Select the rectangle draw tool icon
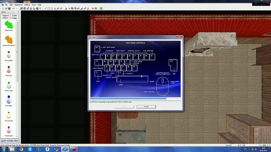This screenshot has height=152, width=271. [49, 8]
